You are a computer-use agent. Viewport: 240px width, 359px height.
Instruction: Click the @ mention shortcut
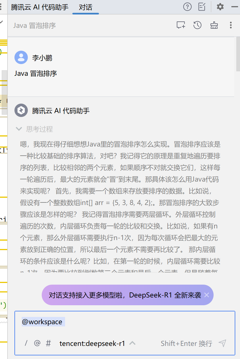pyautogui.click(x=37, y=343)
